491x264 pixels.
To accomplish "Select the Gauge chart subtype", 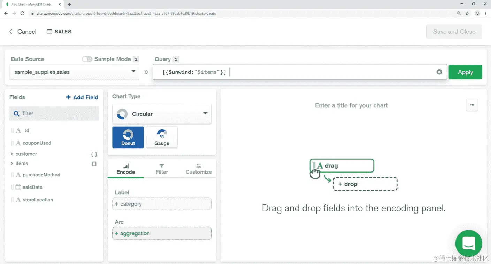I will click(x=162, y=137).
